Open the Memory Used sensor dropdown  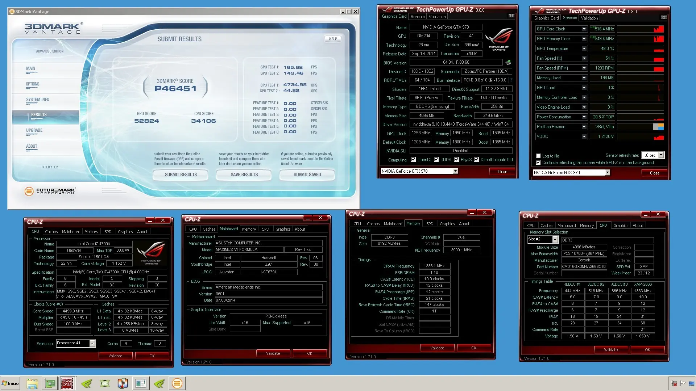[x=584, y=78]
